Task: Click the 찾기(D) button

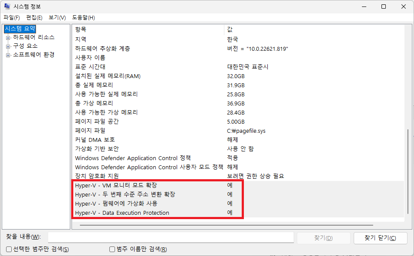Action: [323, 238]
